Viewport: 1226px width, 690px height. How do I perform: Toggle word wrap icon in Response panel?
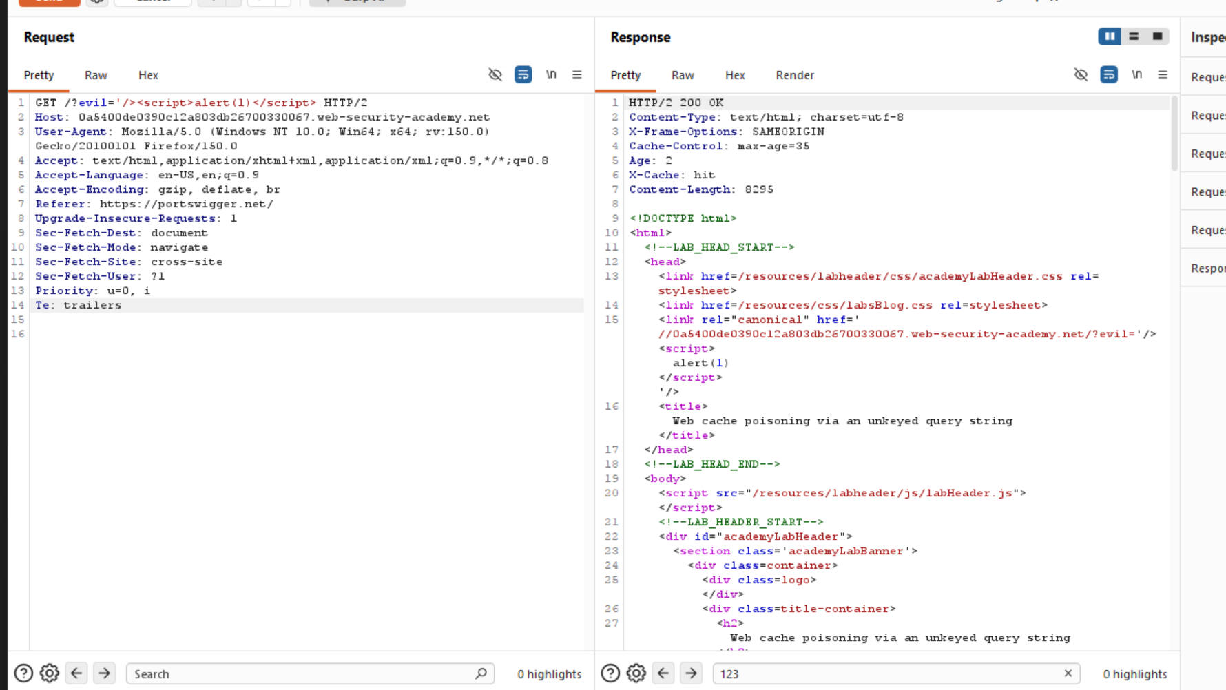point(1109,74)
